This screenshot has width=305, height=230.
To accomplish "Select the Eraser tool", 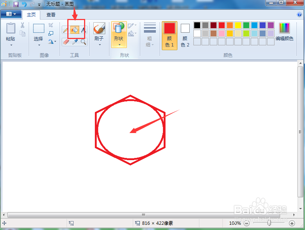I will (x=66, y=42).
